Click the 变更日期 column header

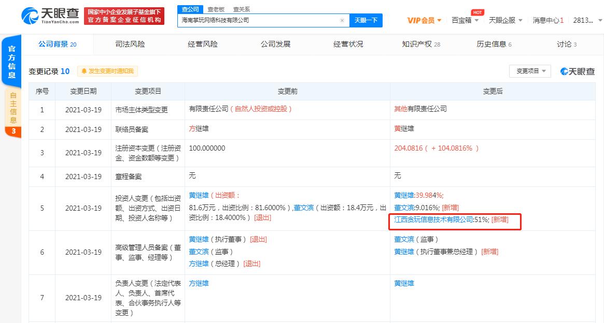click(x=83, y=91)
